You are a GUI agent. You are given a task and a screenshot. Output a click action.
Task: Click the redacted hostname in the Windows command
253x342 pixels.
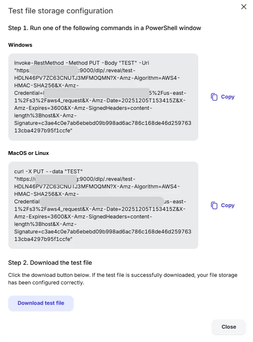[54, 71]
